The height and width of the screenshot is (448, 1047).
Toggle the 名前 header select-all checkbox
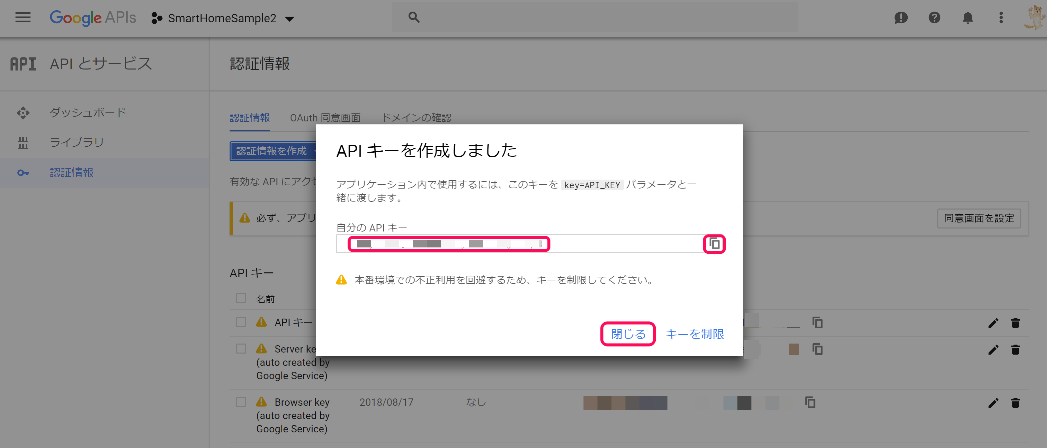241,298
